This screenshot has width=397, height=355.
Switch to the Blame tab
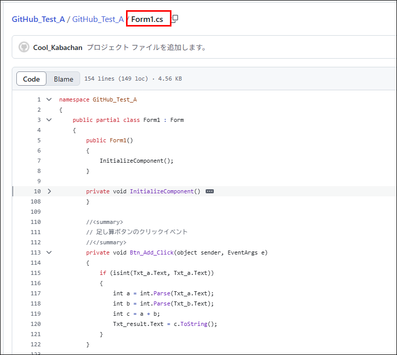[64, 79]
